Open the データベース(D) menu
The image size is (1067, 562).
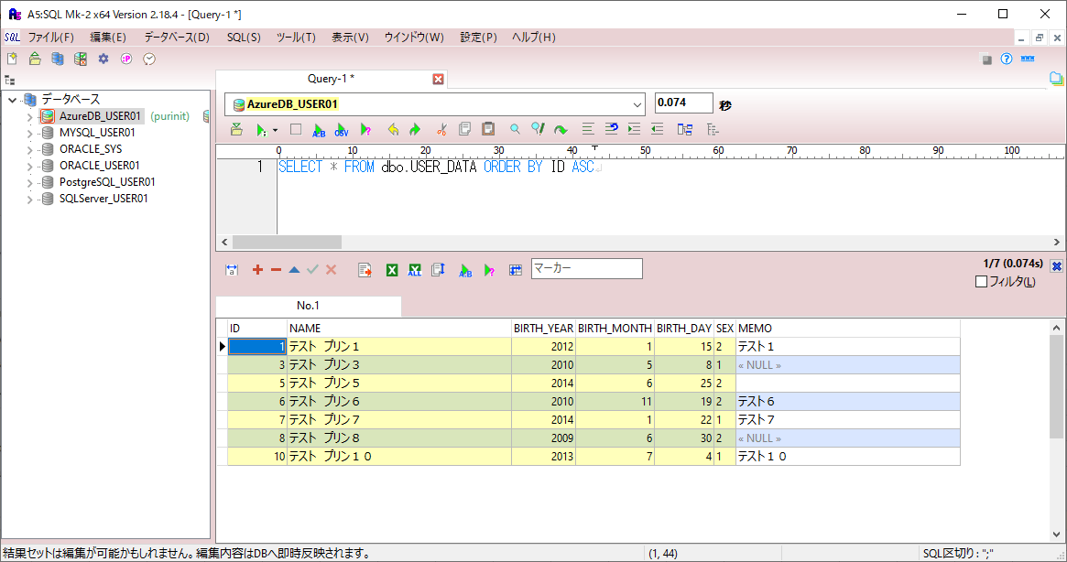point(177,38)
